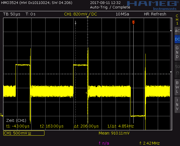Click the Zeit: (CH1) cursor label
The width and height of the screenshot is (180, 146).
pos(16,120)
